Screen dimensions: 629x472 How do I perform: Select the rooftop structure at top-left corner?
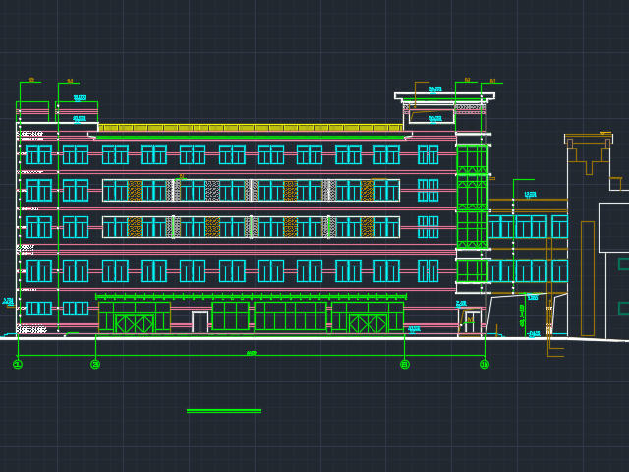32,110
